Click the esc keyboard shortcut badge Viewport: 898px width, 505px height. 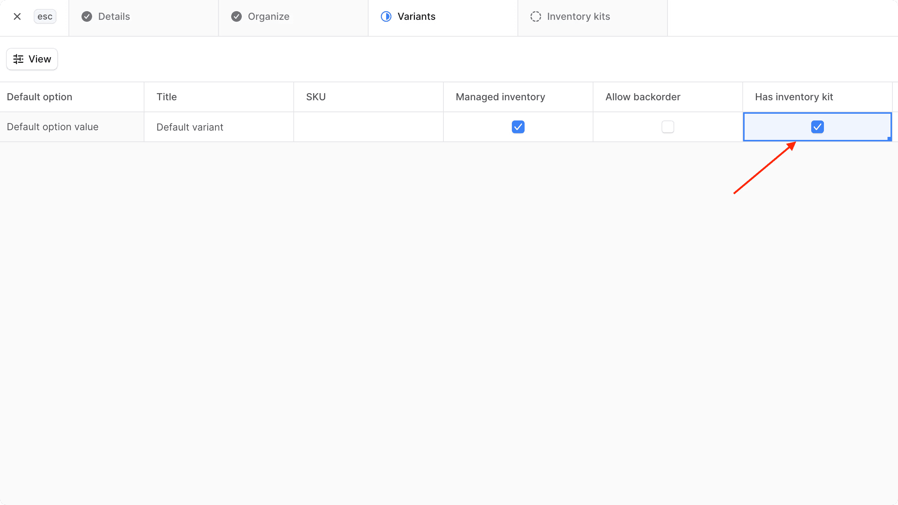click(x=45, y=16)
